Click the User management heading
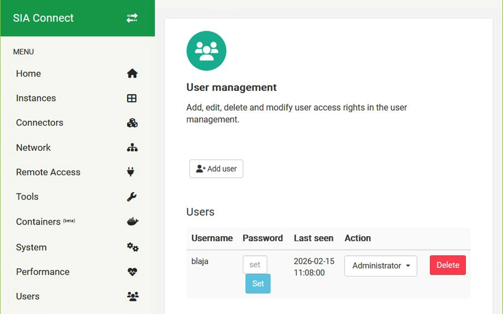503x314 pixels. click(x=231, y=87)
